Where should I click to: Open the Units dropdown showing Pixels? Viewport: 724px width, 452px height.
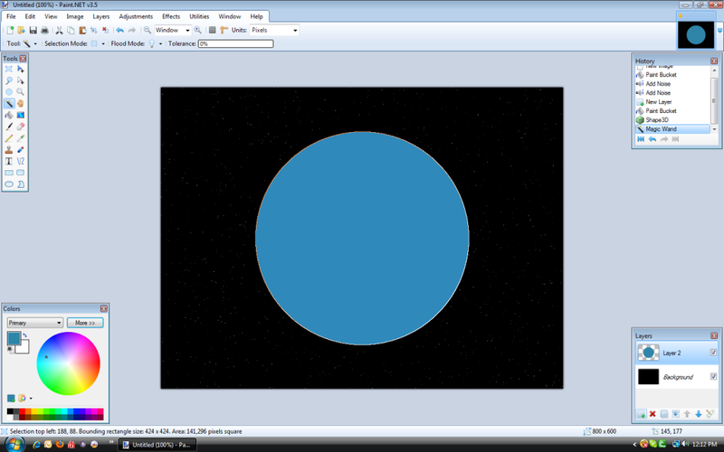[x=274, y=30]
